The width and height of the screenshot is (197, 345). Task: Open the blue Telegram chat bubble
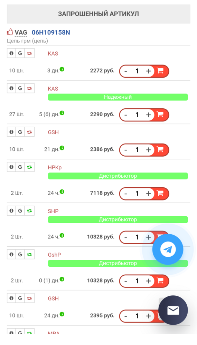pos(168,249)
